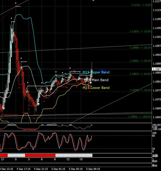This screenshot has width=161, height=171.
Task: Select the 1.10901 --> 50.0% Fibonacci label
Action: click(141, 61)
